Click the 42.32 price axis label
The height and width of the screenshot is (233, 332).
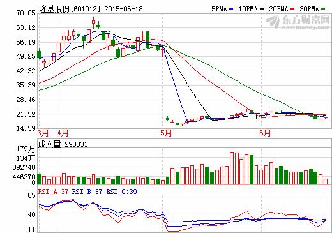pos(26,71)
